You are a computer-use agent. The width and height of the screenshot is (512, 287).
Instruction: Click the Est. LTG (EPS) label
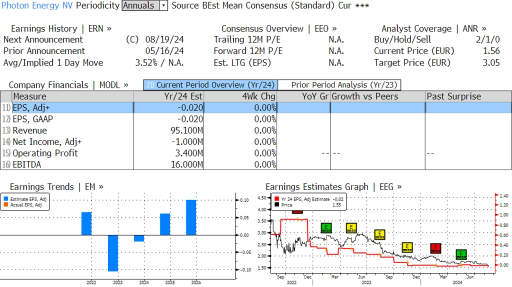click(242, 62)
